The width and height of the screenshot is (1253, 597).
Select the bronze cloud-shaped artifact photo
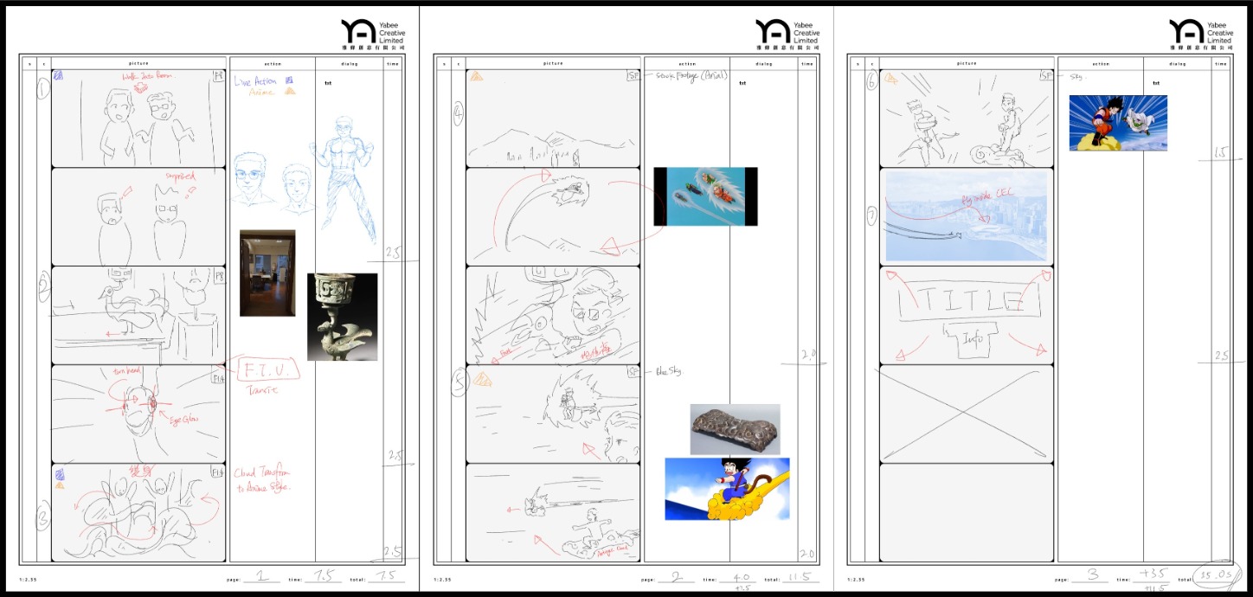(x=735, y=429)
